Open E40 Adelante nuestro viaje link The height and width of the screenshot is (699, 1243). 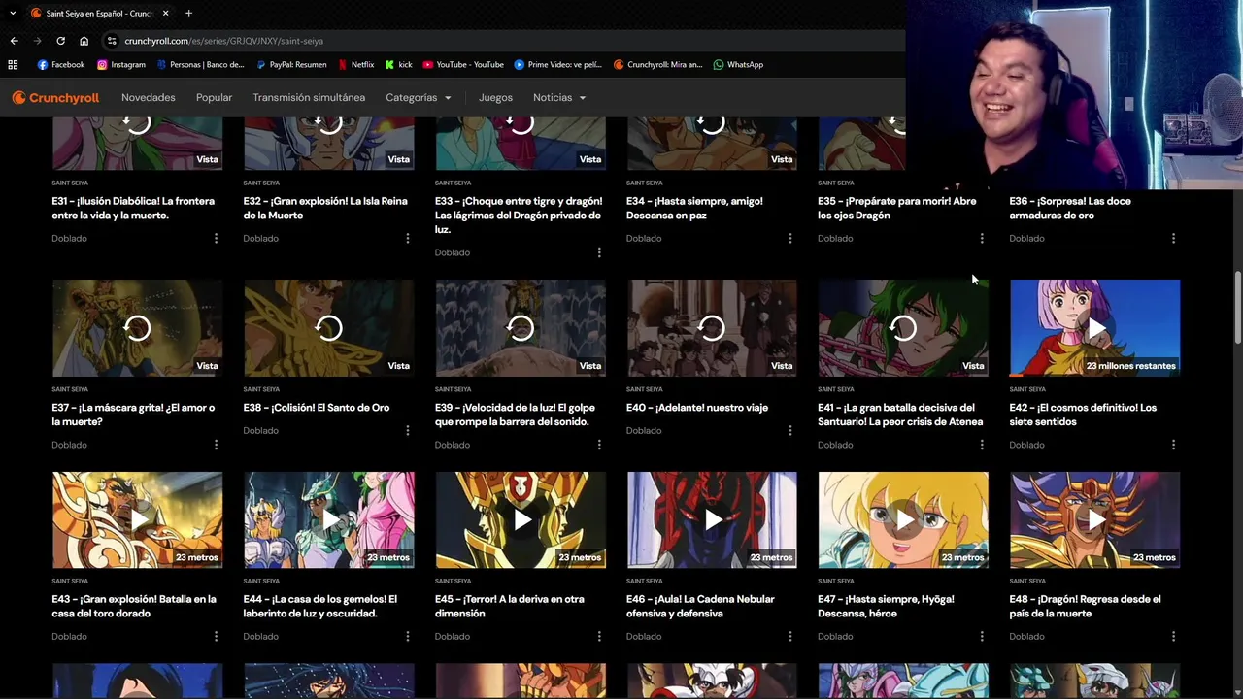click(697, 408)
